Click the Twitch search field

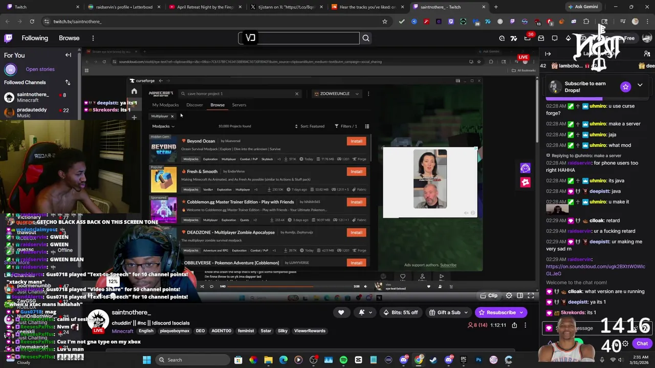[x=299, y=38]
